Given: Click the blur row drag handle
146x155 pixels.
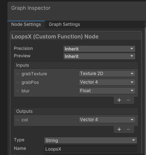Looking at the screenshot, I should [x=17, y=91].
